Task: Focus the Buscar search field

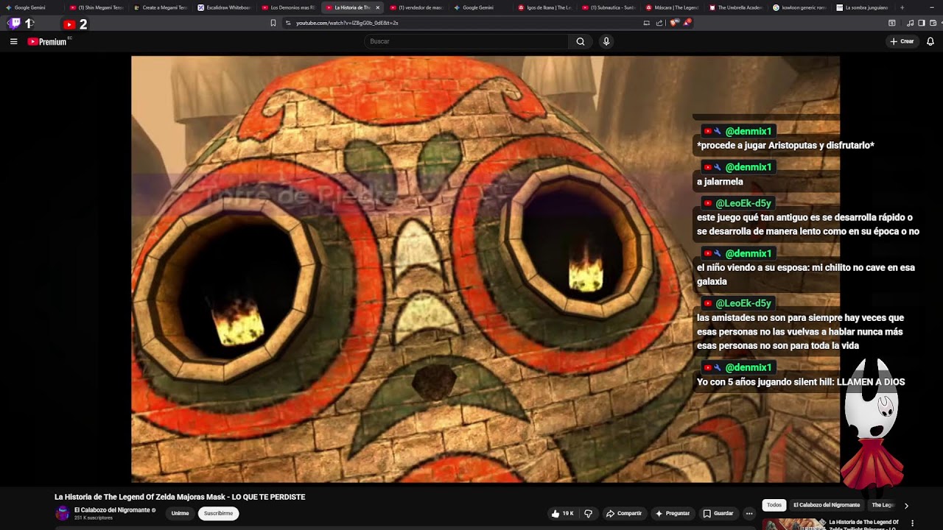Action: (466, 41)
